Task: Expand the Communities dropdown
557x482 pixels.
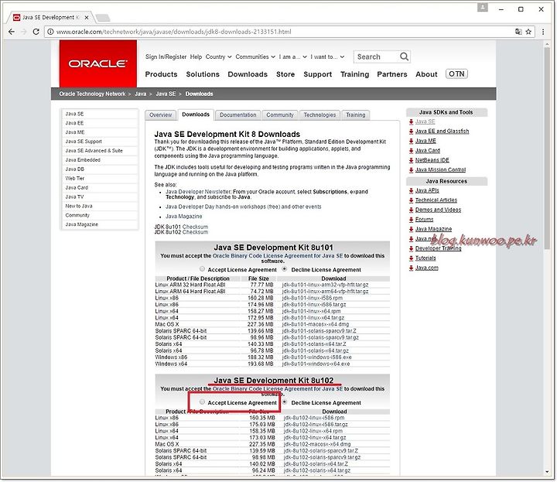Action: tap(255, 56)
